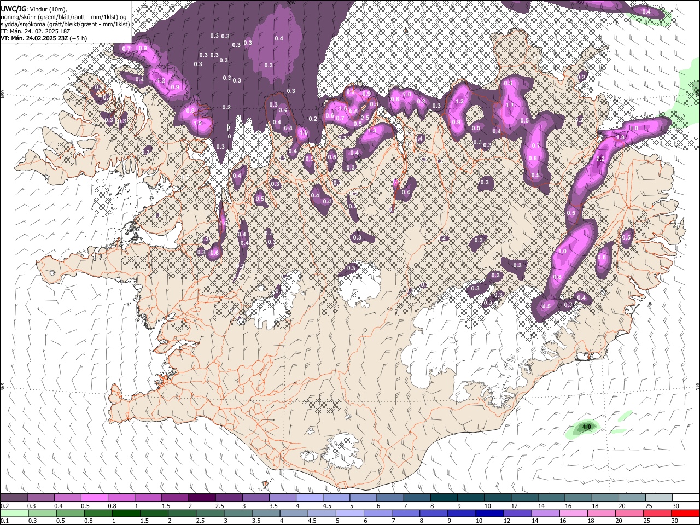700x525 pixels.
Task: Click the 2.2 snowfall value on the map
Action: [600, 159]
